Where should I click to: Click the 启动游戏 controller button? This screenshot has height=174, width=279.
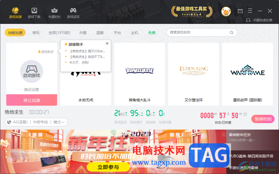(x=32, y=71)
